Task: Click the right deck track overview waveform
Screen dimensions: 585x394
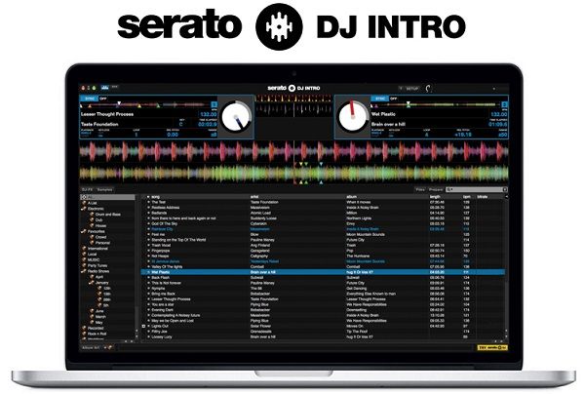Action: tap(436, 105)
